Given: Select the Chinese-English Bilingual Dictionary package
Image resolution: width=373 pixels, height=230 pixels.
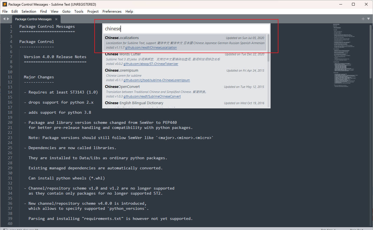Looking at the screenshot, I should pos(185,104).
